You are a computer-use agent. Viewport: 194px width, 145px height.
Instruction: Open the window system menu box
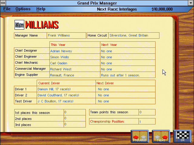tap(3, 3)
